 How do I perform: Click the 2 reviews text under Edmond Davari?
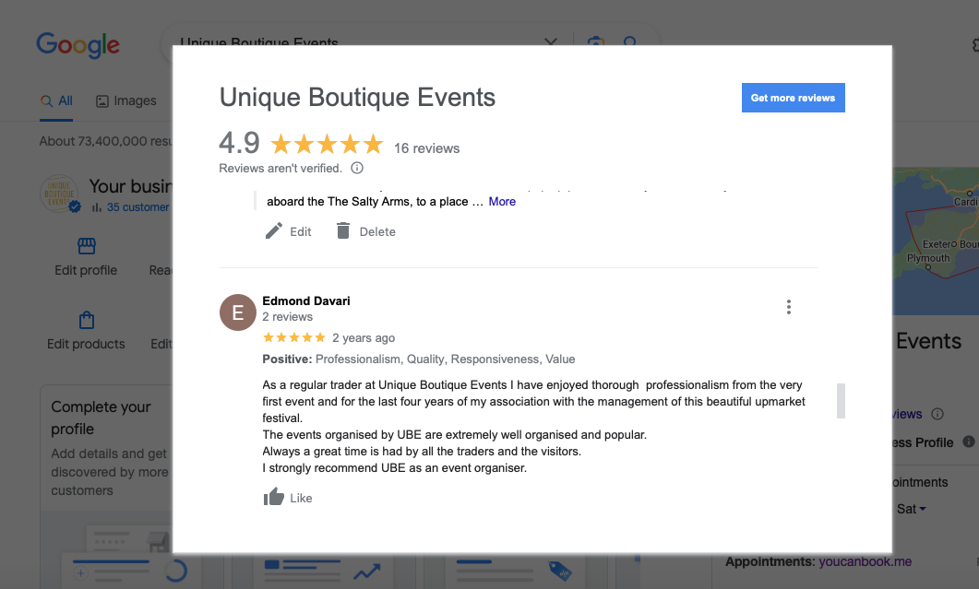click(287, 317)
